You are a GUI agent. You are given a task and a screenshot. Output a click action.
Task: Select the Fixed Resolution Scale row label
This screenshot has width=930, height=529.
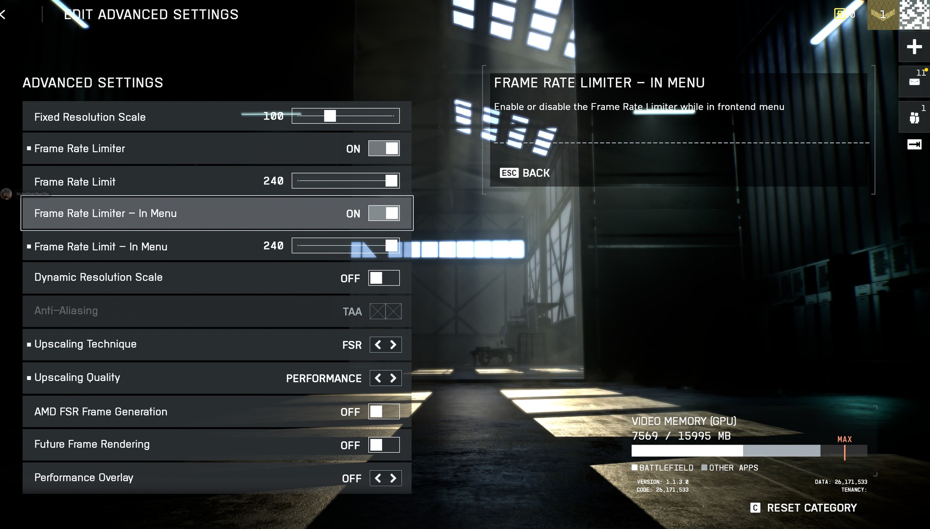click(x=90, y=117)
